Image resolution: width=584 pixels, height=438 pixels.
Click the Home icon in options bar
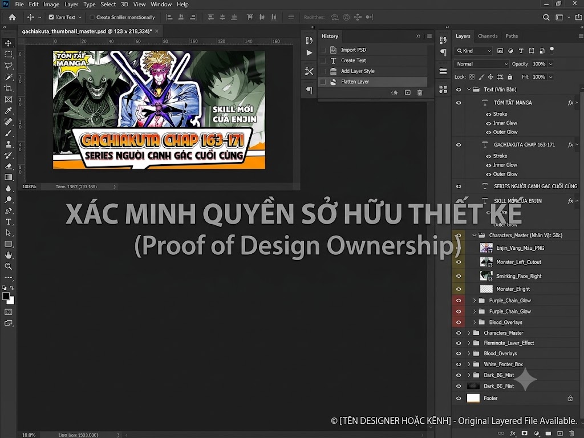(13, 17)
